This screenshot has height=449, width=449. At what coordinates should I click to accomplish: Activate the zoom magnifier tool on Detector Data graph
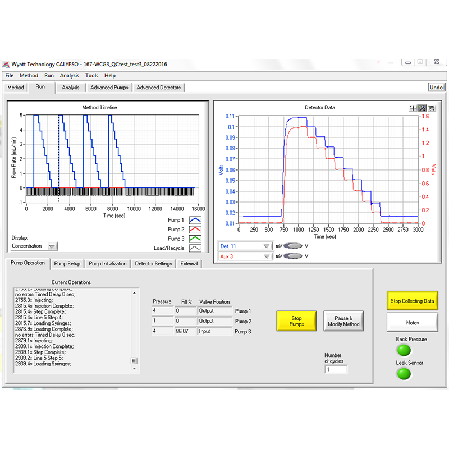click(x=422, y=108)
